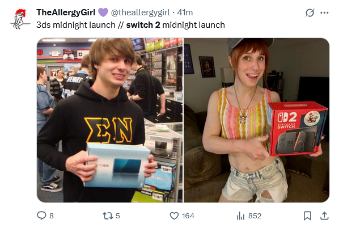339x228 pixels.
Task: Click the Grok explain-post icon
Action: pyautogui.click(x=310, y=12)
